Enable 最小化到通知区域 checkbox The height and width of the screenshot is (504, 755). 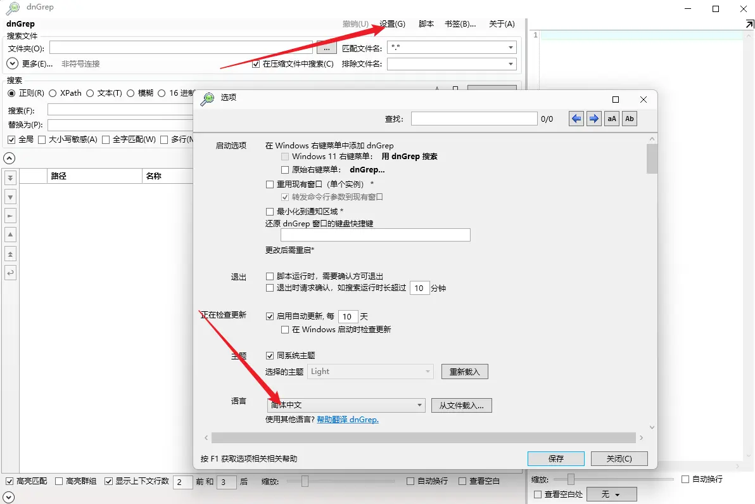[x=270, y=212]
